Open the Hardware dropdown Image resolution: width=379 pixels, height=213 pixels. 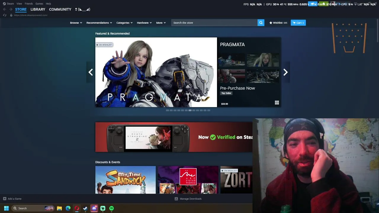[144, 23]
